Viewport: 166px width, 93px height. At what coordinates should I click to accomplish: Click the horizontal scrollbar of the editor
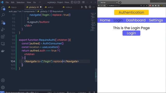[35, 90]
